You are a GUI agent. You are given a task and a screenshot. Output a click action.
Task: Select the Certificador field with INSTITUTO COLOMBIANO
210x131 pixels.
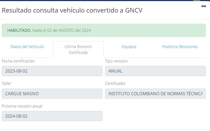pos(155,94)
